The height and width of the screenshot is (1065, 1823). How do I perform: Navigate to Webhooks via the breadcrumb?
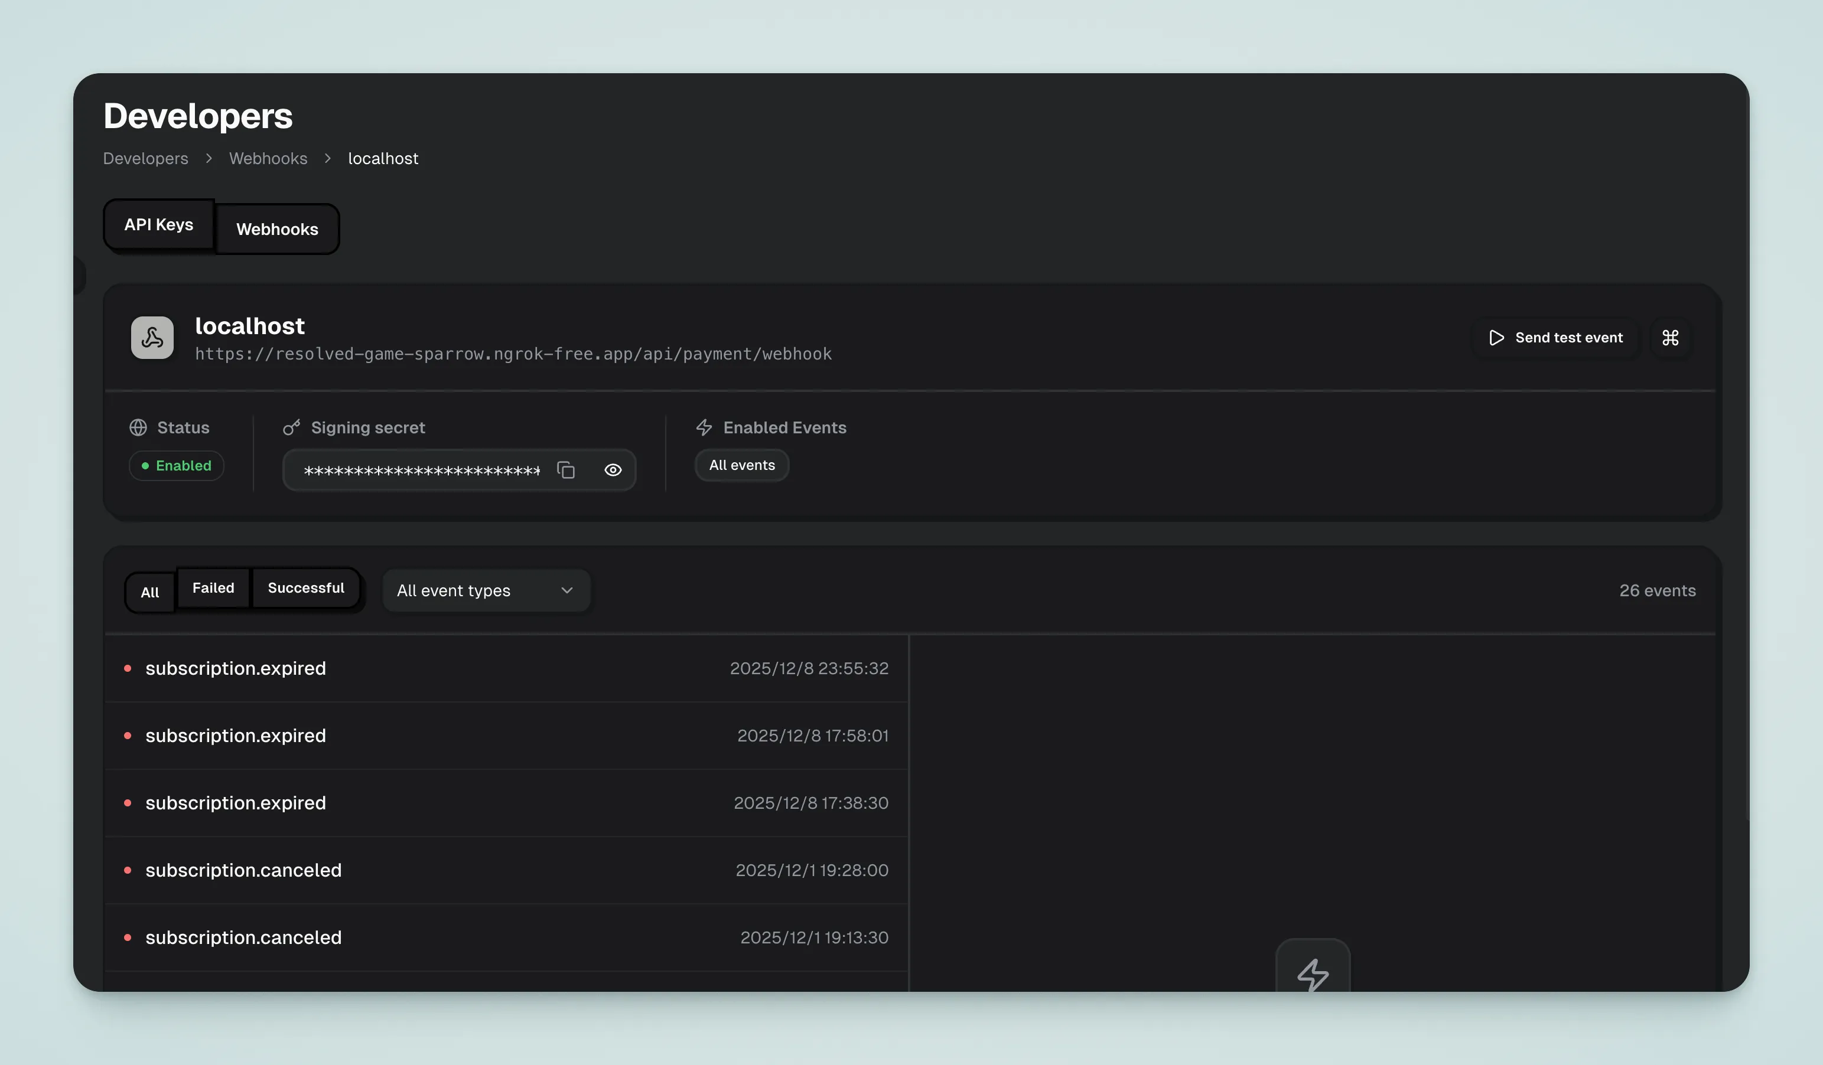point(268,158)
